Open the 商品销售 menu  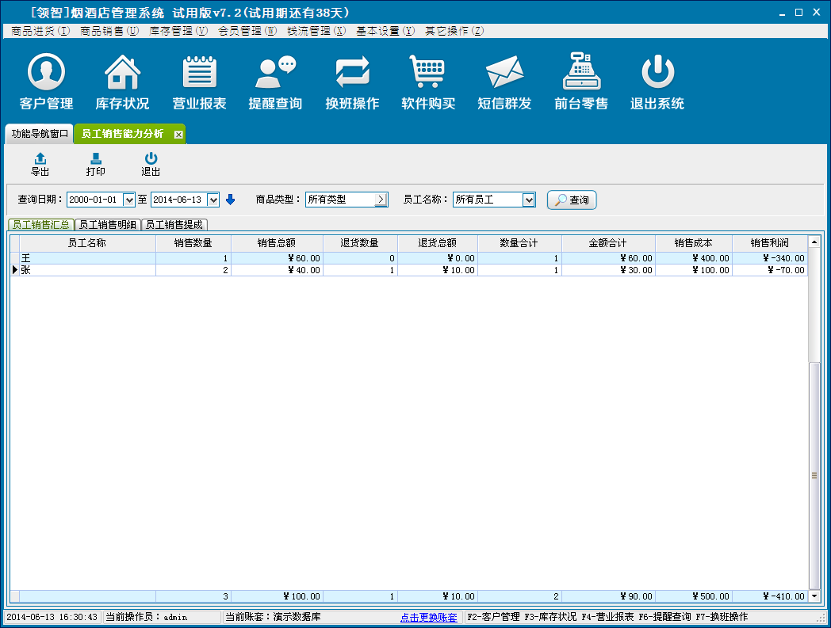pos(109,31)
